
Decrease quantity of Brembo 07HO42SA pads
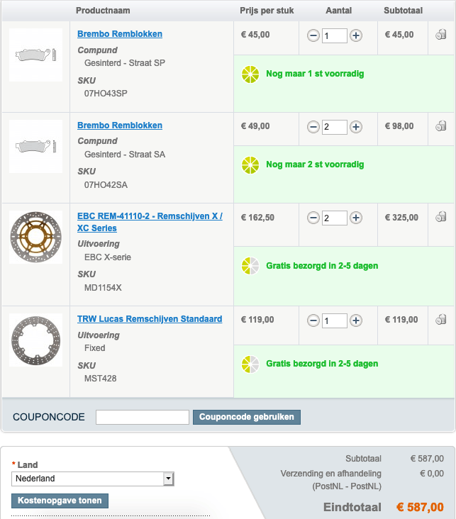click(x=313, y=127)
